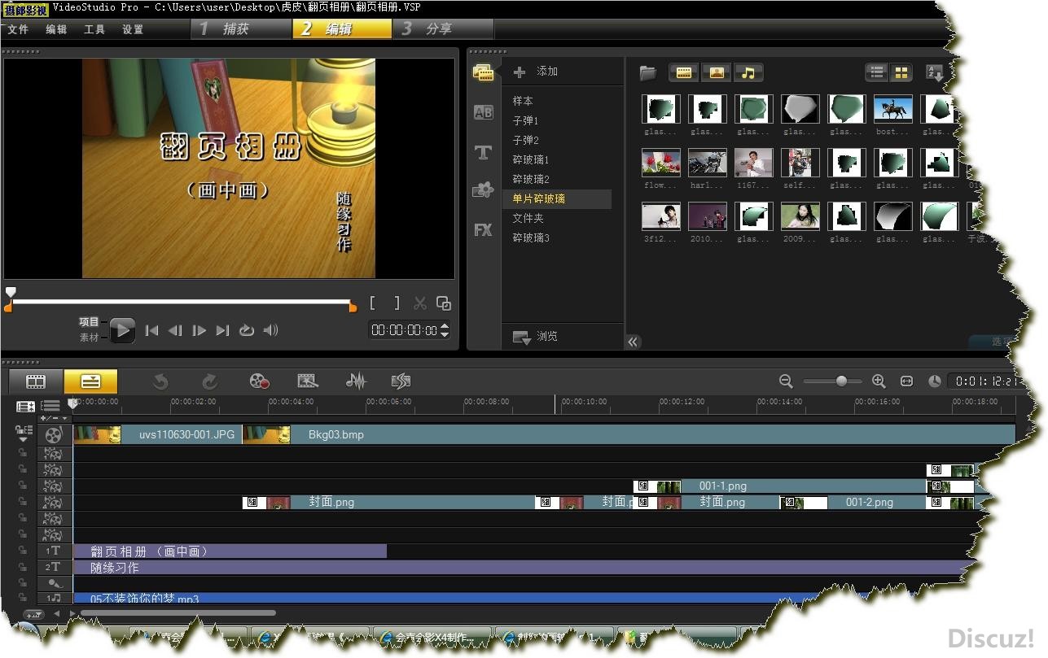1048x658 pixels.
Task: Click the 浏览 browse button
Action: tap(536, 337)
